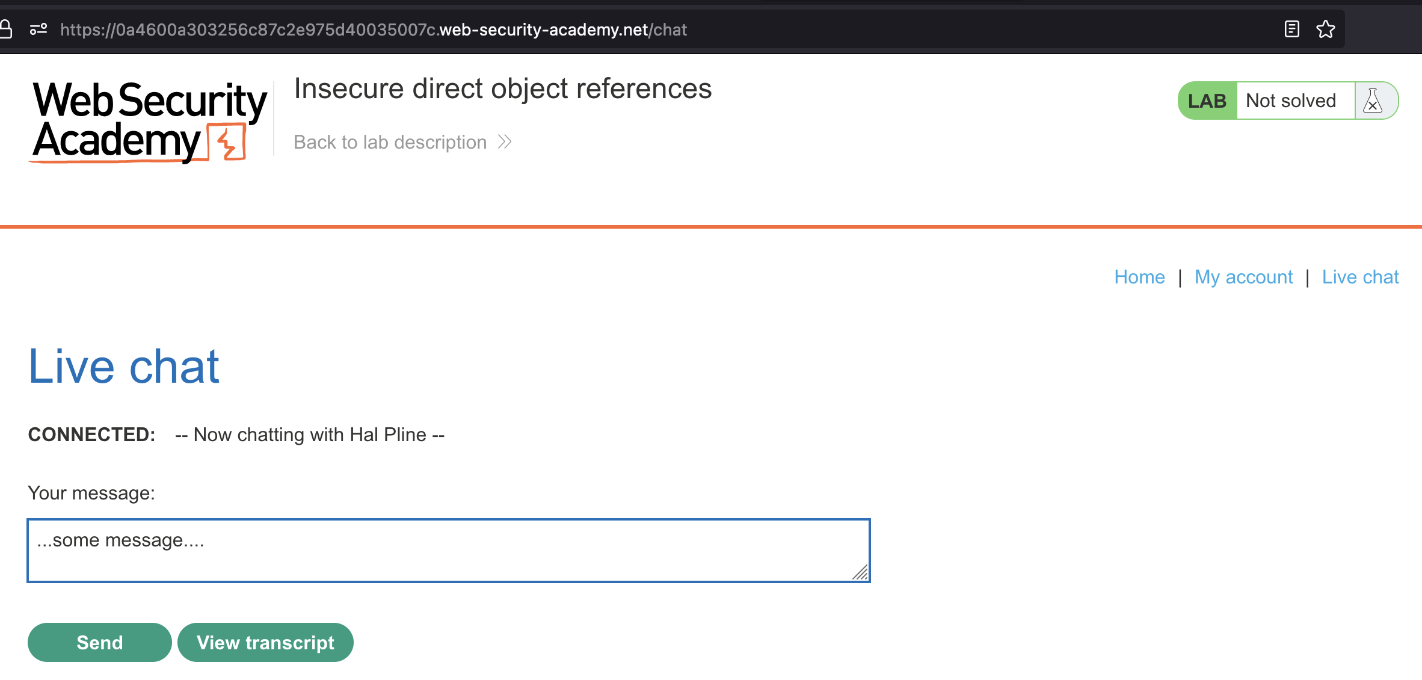Open the Home navigation link
This screenshot has height=680, width=1422.
[1139, 277]
